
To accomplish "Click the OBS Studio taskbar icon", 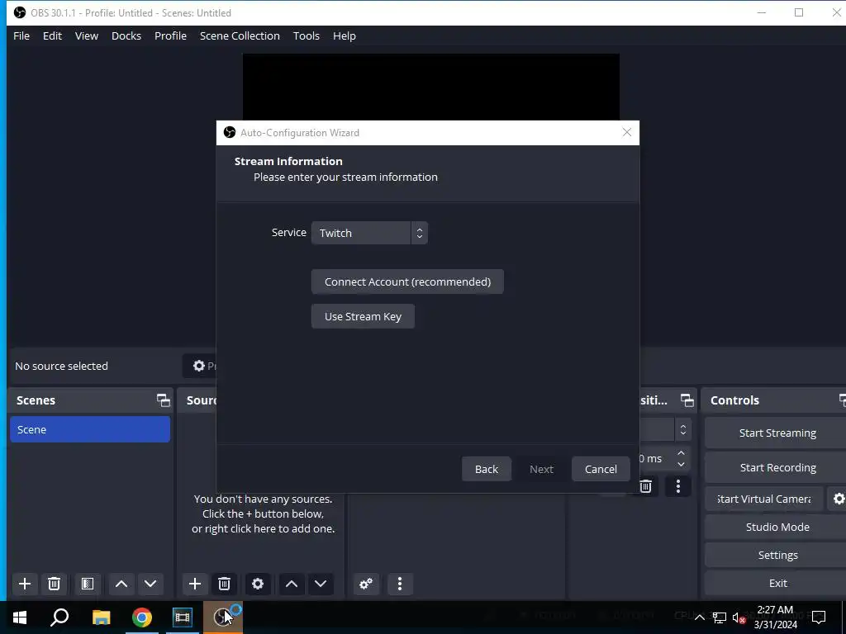I will coord(223,617).
